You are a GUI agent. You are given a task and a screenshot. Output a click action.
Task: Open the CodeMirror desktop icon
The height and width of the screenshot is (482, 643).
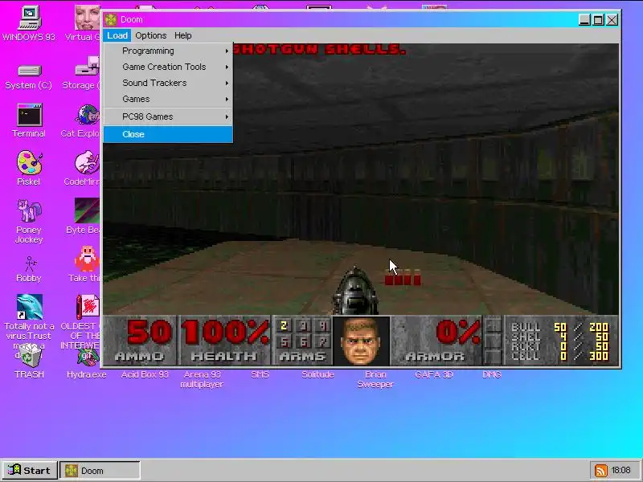pos(87,168)
